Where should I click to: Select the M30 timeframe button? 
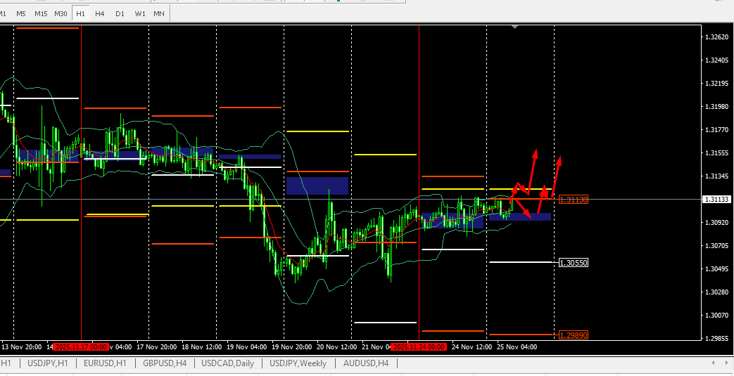pyautogui.click(x=61, y=13)
